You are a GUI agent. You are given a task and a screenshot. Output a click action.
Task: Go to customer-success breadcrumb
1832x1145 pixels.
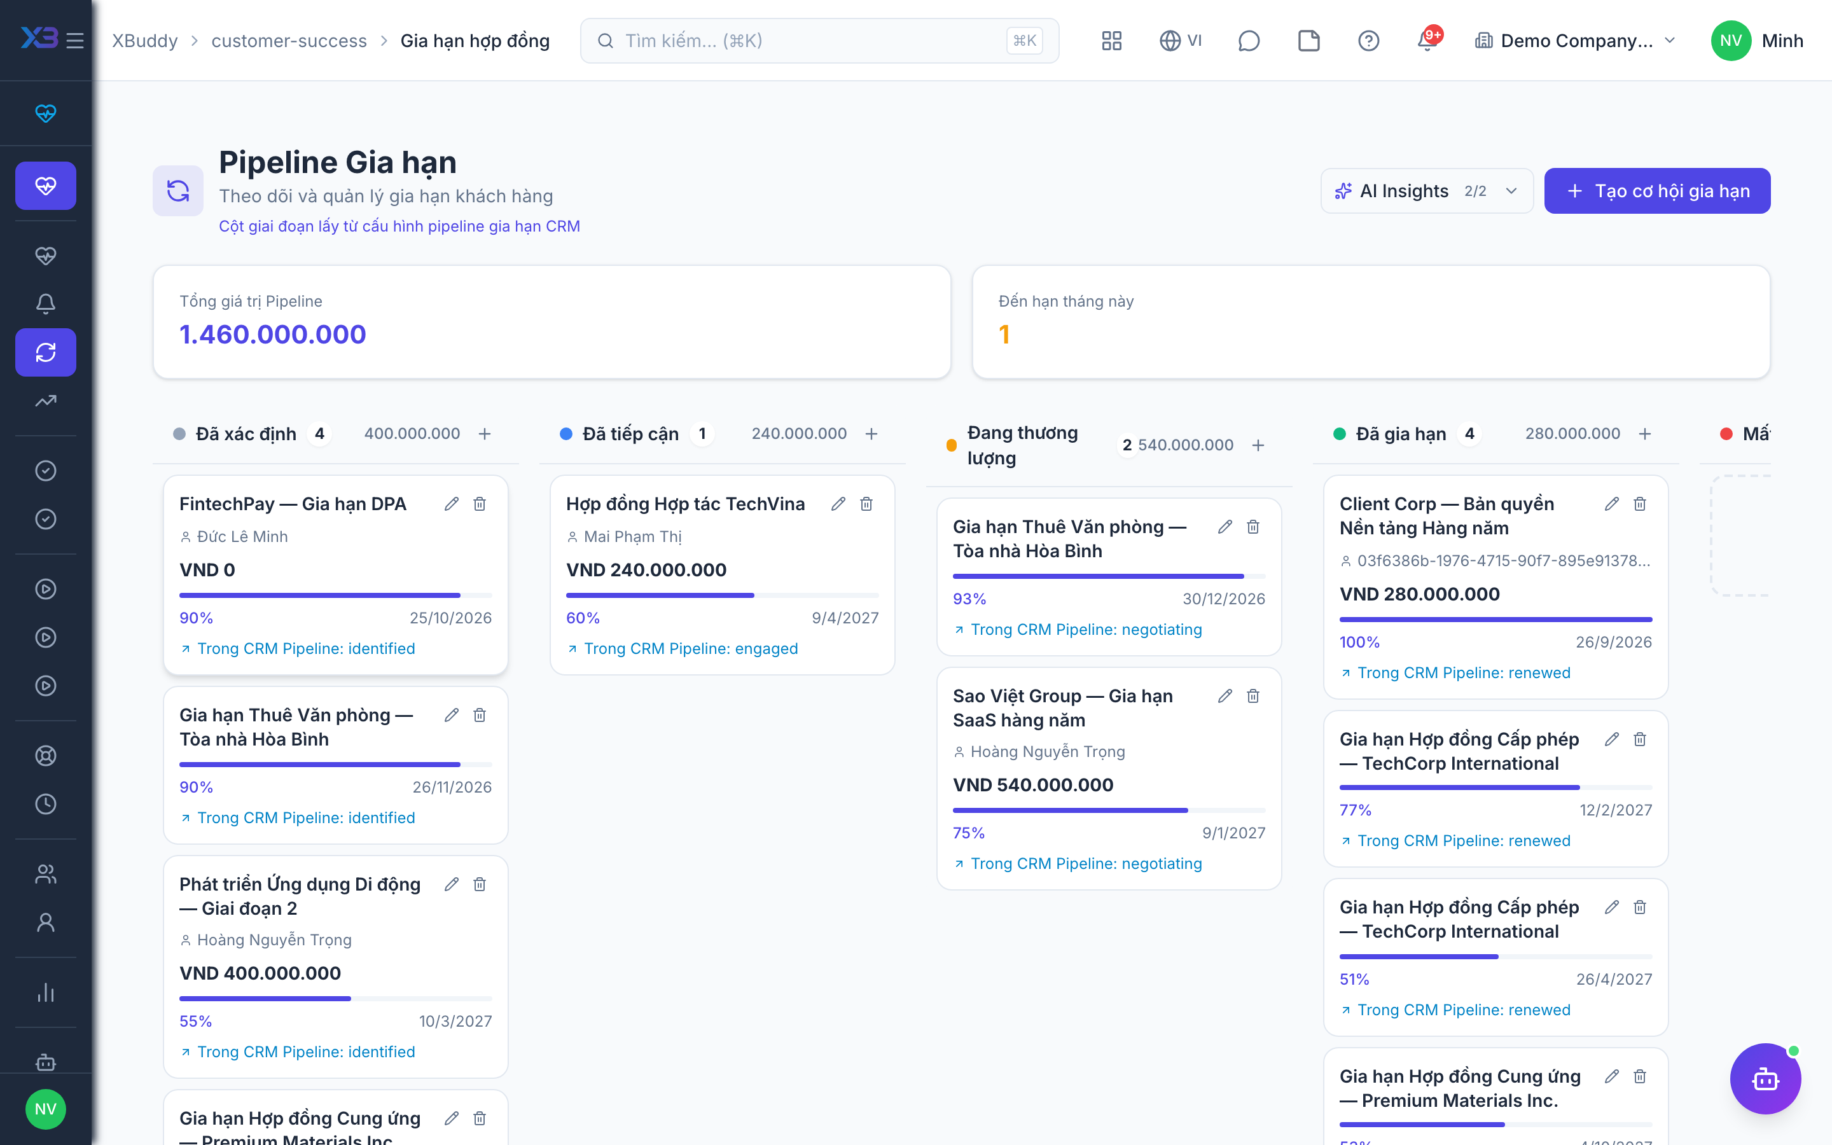288,40
